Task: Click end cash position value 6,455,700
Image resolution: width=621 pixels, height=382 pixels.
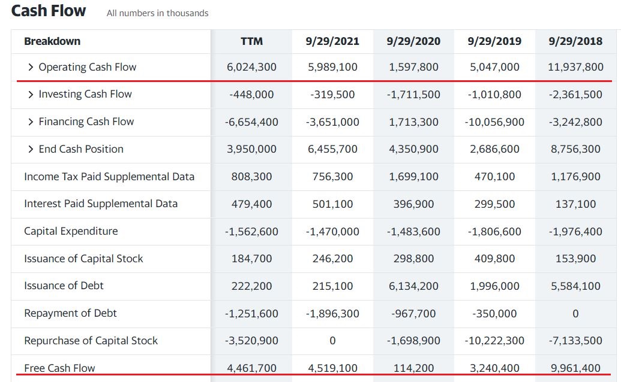Action: pyautogui.click(x=332, y=149)
